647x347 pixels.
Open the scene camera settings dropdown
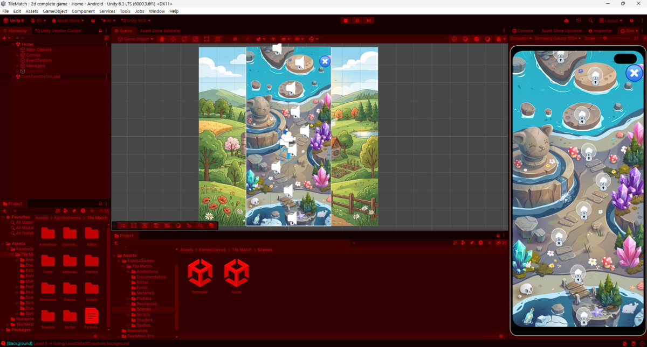299,39
